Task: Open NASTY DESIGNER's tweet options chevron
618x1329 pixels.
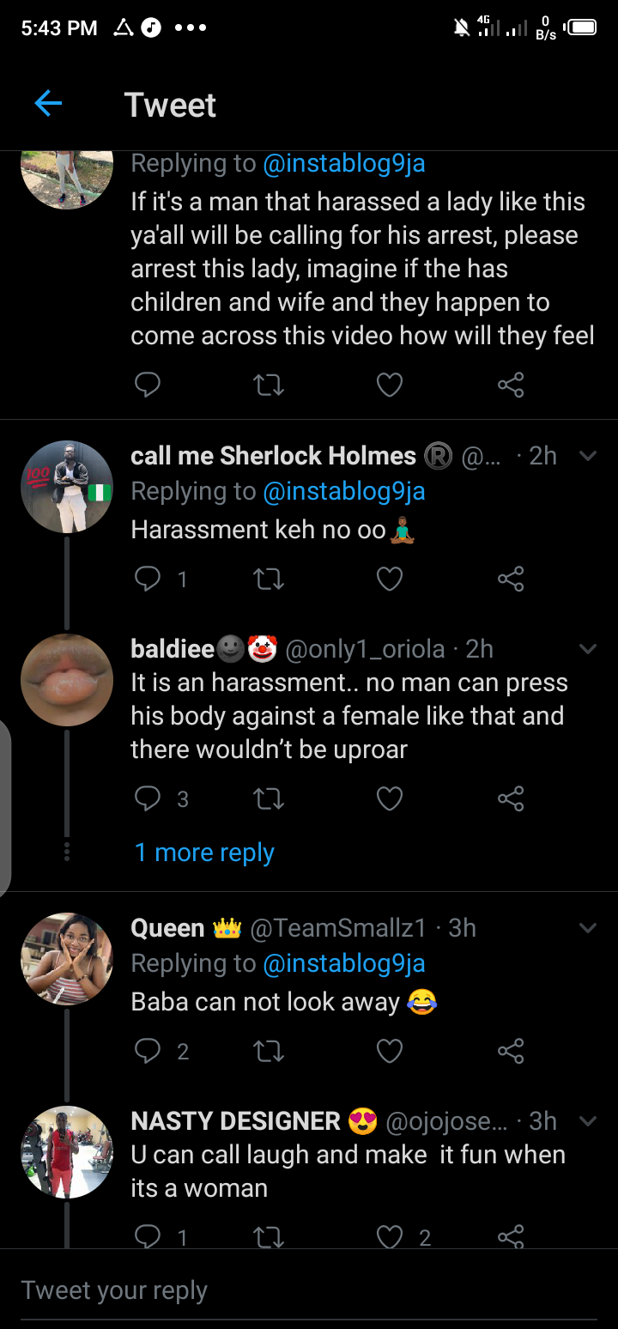Action: click(588, 1121)
